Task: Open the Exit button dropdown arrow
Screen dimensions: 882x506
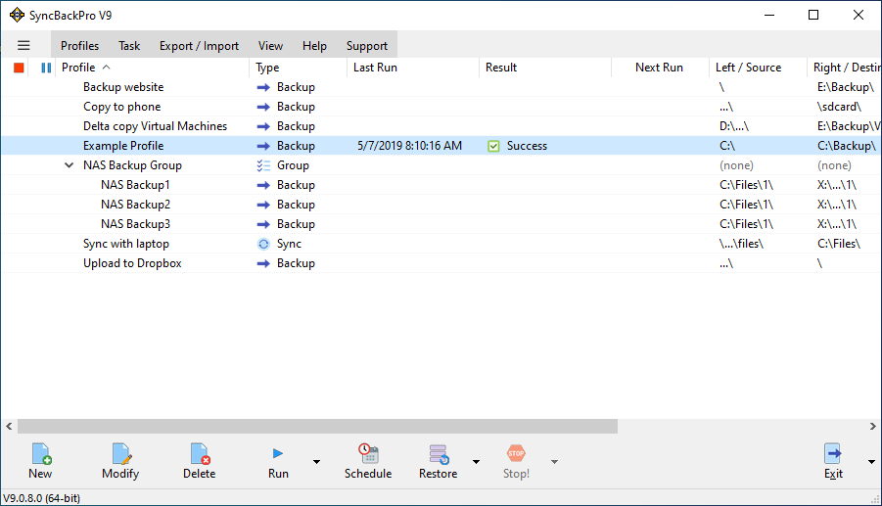Action: [871, 462]
